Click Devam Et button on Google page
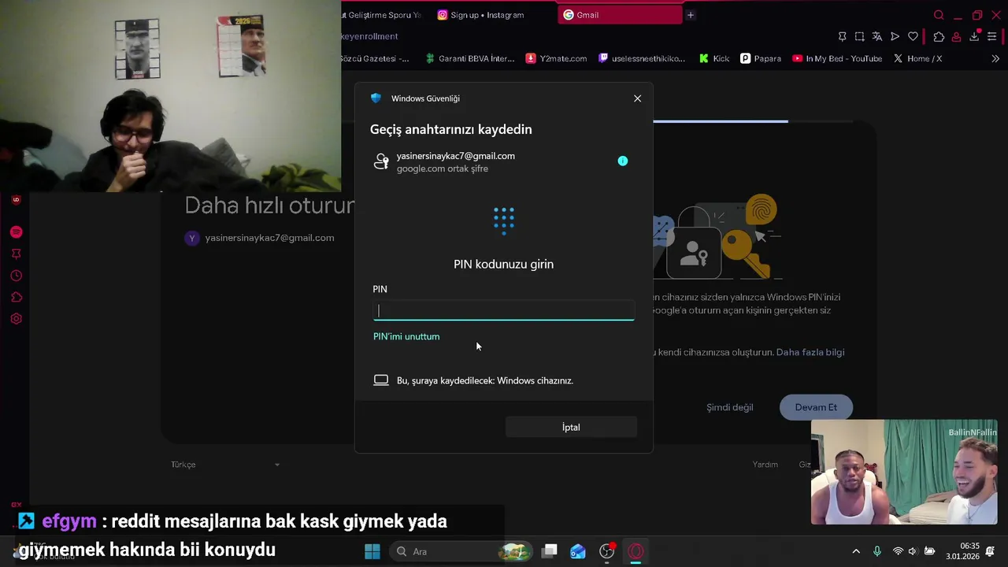This screenshot has width=1008, height=567. 816,407
